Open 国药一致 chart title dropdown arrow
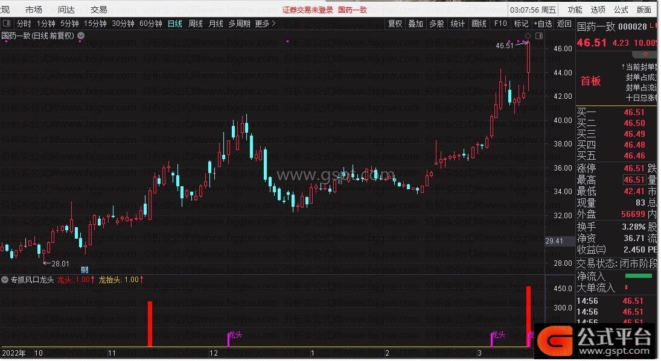This screenshot has height=361, width=661. (81, 36)
